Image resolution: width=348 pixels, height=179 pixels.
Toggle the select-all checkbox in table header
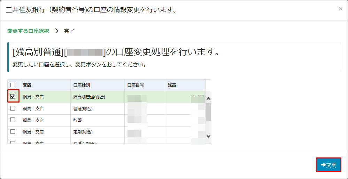pyautogui.click(x=13, y=85)
